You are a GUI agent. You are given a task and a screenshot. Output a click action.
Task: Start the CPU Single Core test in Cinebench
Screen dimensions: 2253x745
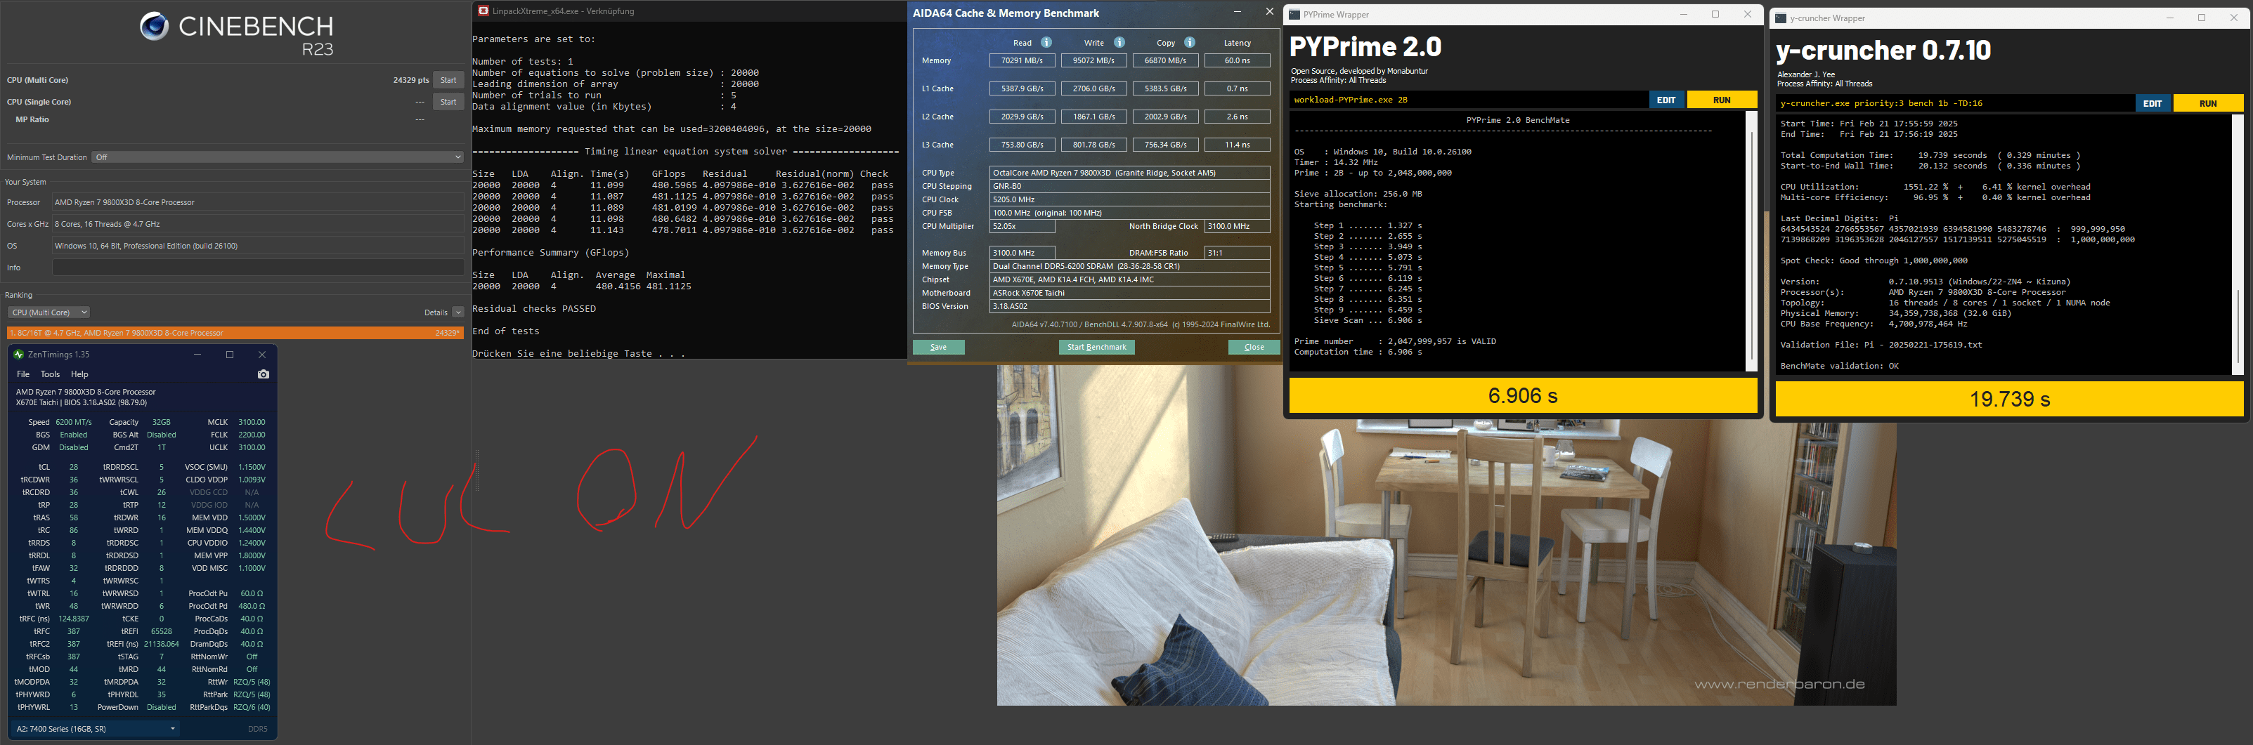(x=448, y=103)
